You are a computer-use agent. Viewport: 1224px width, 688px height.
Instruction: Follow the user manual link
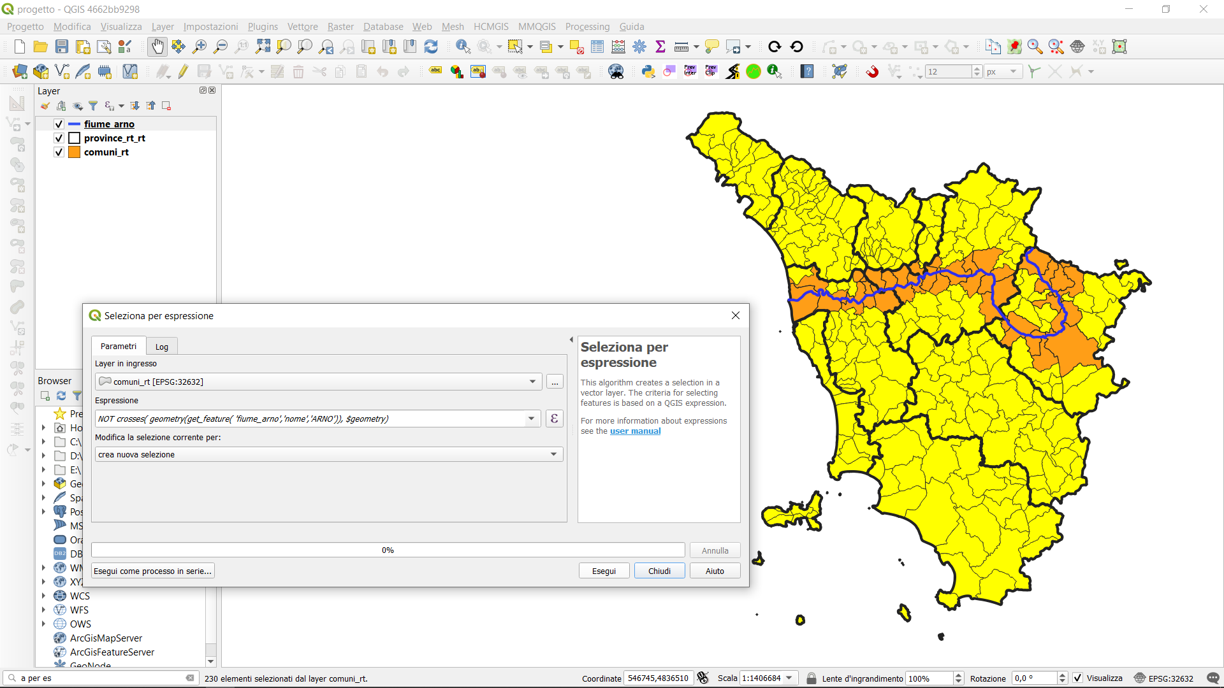(x=635, y=431)
